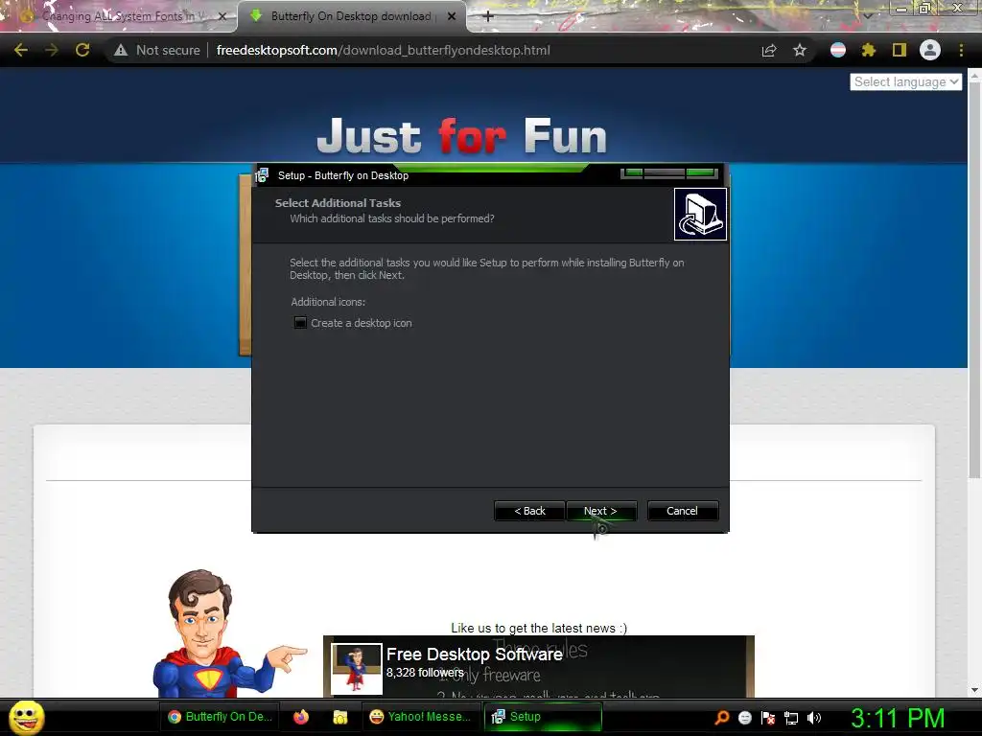The width and height of the screenshot is (982, 736).
Task: Select the Setup taskbar button
Action: click(543, 717)
